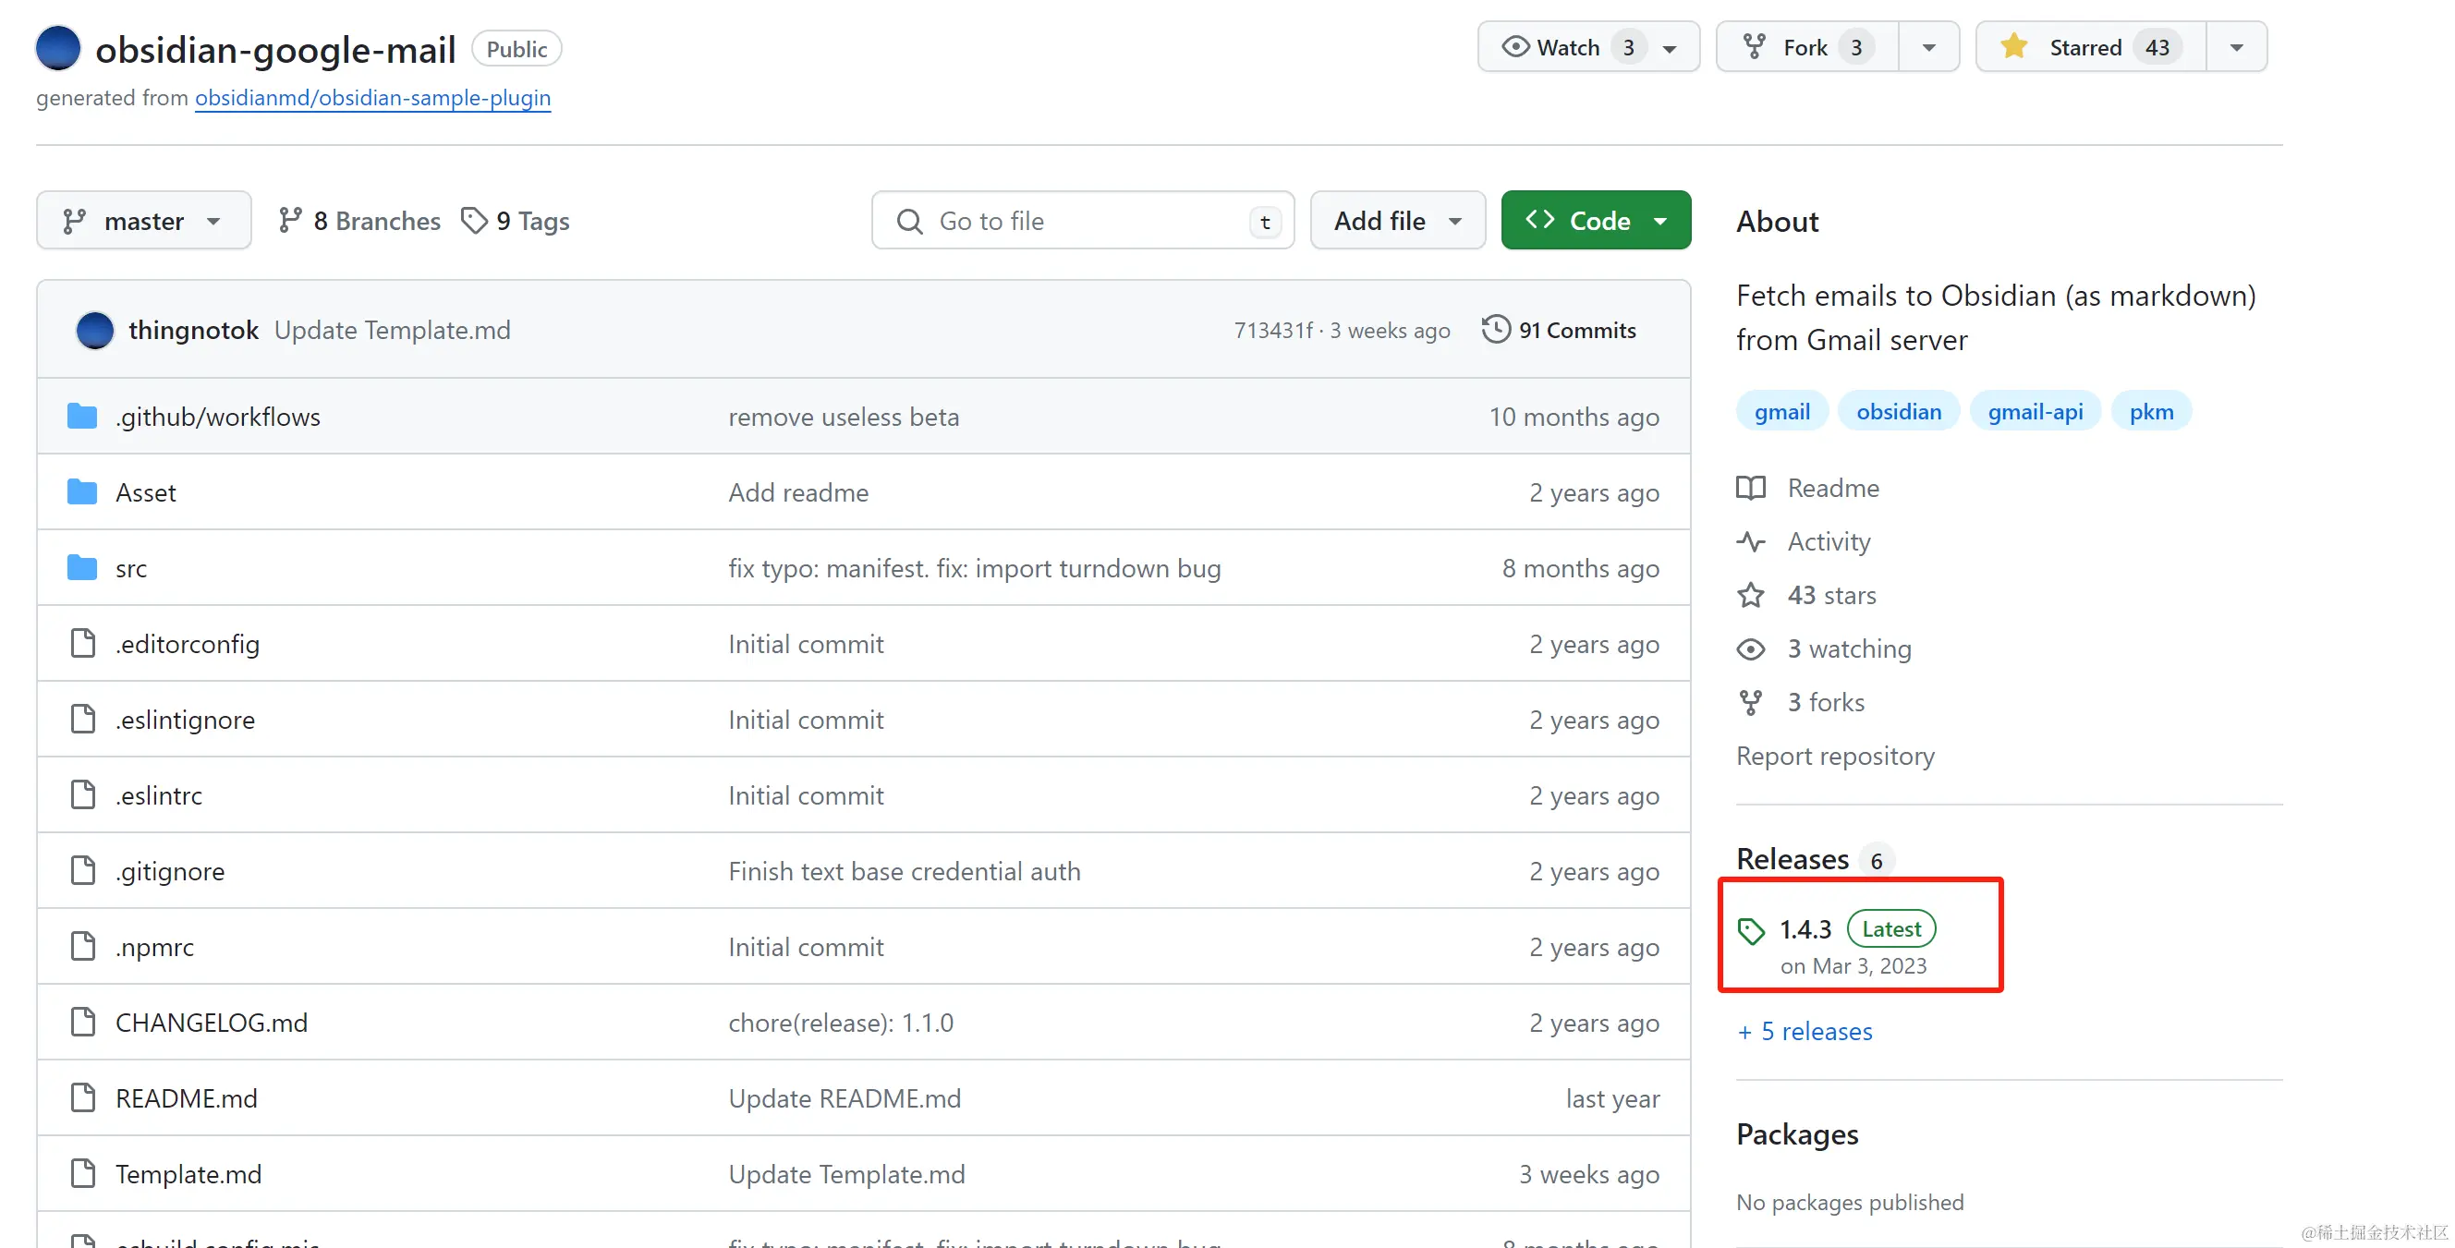2455x1248 pixels.
Task: Click the src folder icon
Action: [x=82, y=568]
